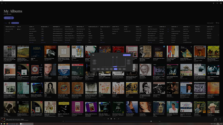Select the 1980s decade button in Year popup
Viewport: 223px width, 125px height.
click(111, 69)
